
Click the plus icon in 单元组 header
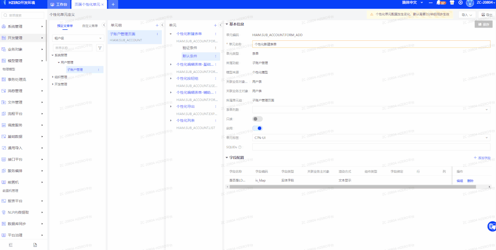pyautogui.click(x=157, y=25)
